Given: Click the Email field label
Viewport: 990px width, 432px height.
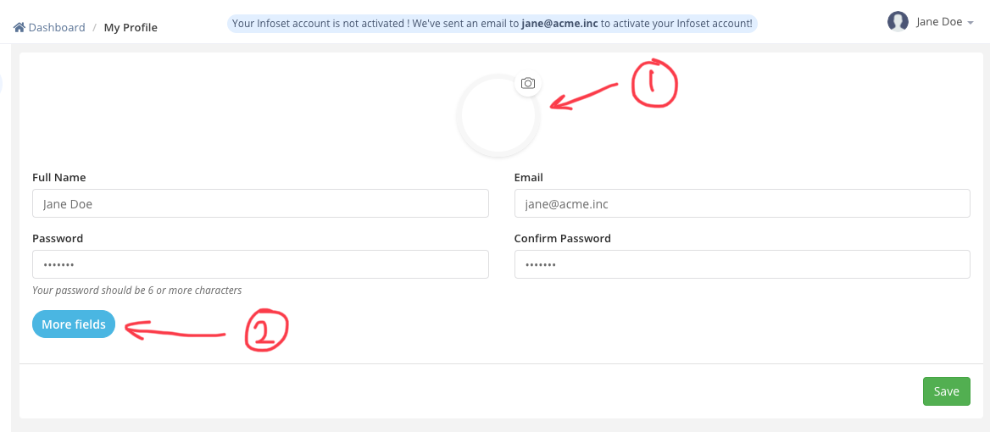Looking at the screenshot, I should click(528, 177).
